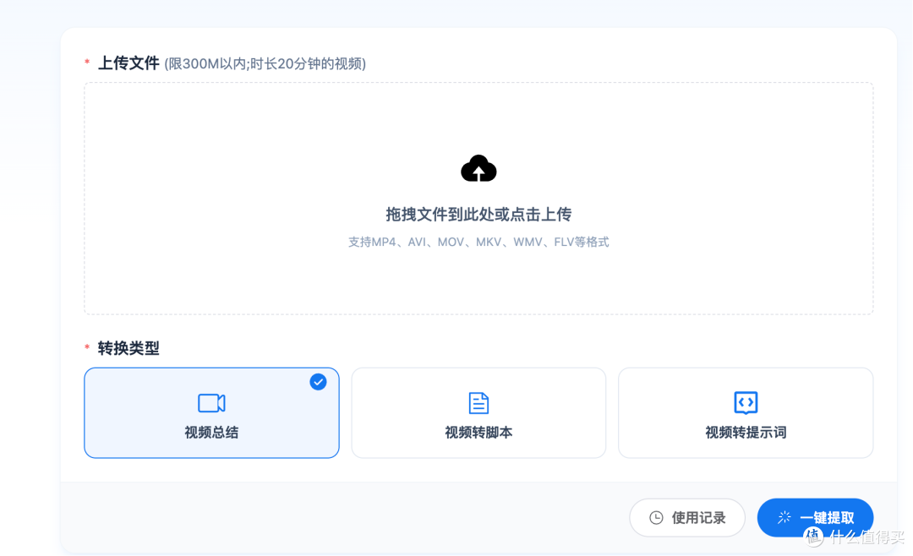The height and width of the screenshot is (556, 913).
Task: Click the 转换类型 heading
Action: pos(128,348)
